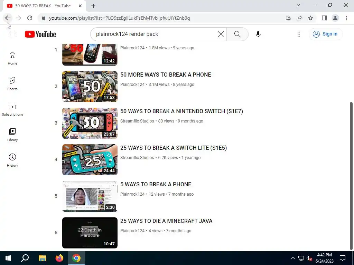Click the magnifier search button
This screenshot has width=354, height=265.
tap(237, 34)
